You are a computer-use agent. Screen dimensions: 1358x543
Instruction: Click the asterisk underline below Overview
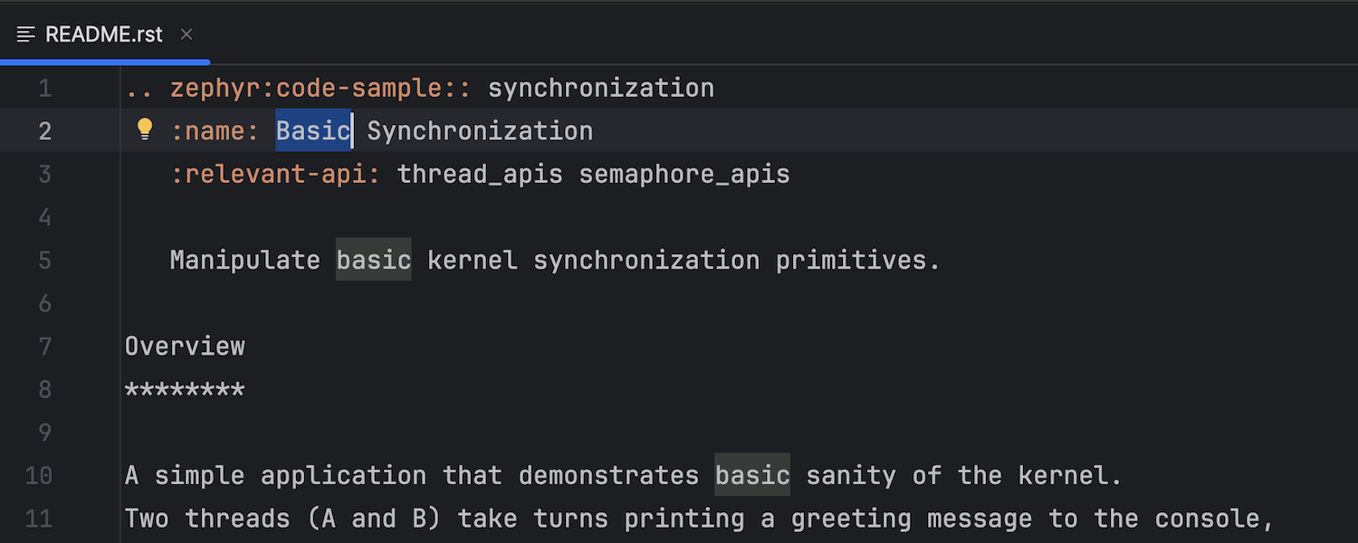tap(185, 391)
